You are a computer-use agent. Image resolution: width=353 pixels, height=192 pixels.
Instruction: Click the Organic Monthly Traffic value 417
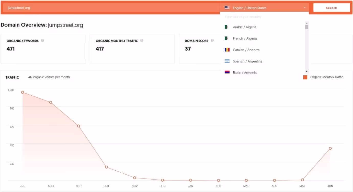click(x=100, y=49)
